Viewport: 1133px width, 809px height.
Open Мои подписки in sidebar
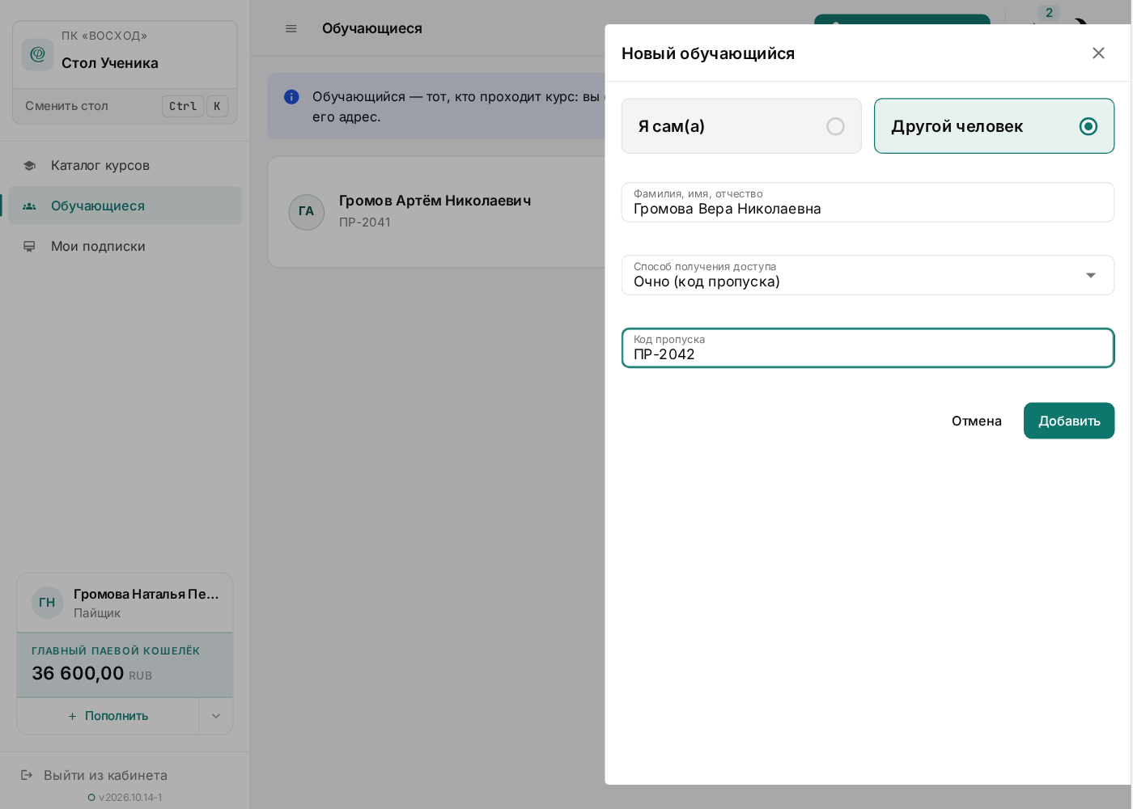(125, 246)
